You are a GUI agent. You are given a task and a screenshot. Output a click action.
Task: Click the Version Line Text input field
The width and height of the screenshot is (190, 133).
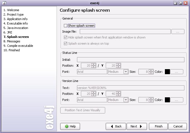click(x=131, y=88)
